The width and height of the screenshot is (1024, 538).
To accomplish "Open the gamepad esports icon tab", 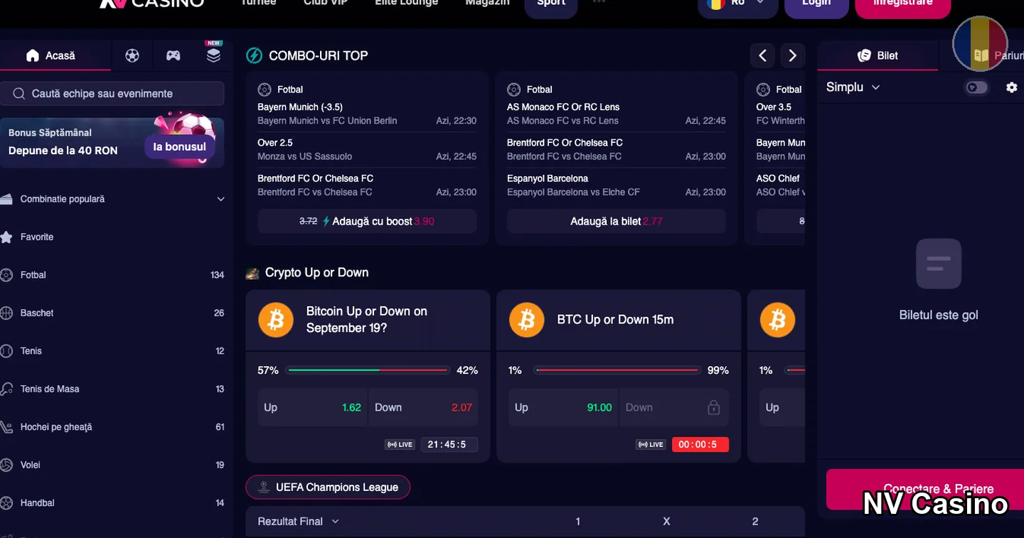I will coord(173,55).
